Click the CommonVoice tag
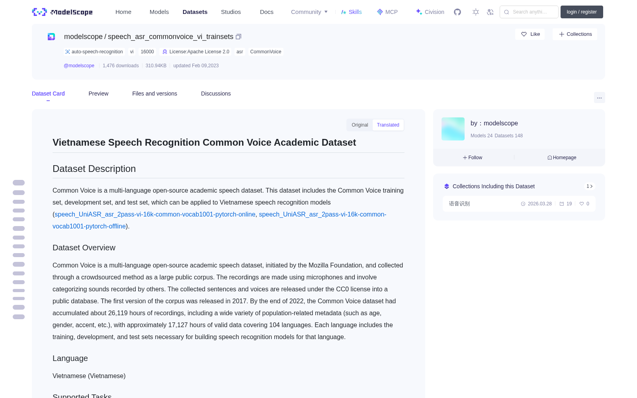This screenshot has width=637, height=398. coord(266,52)
